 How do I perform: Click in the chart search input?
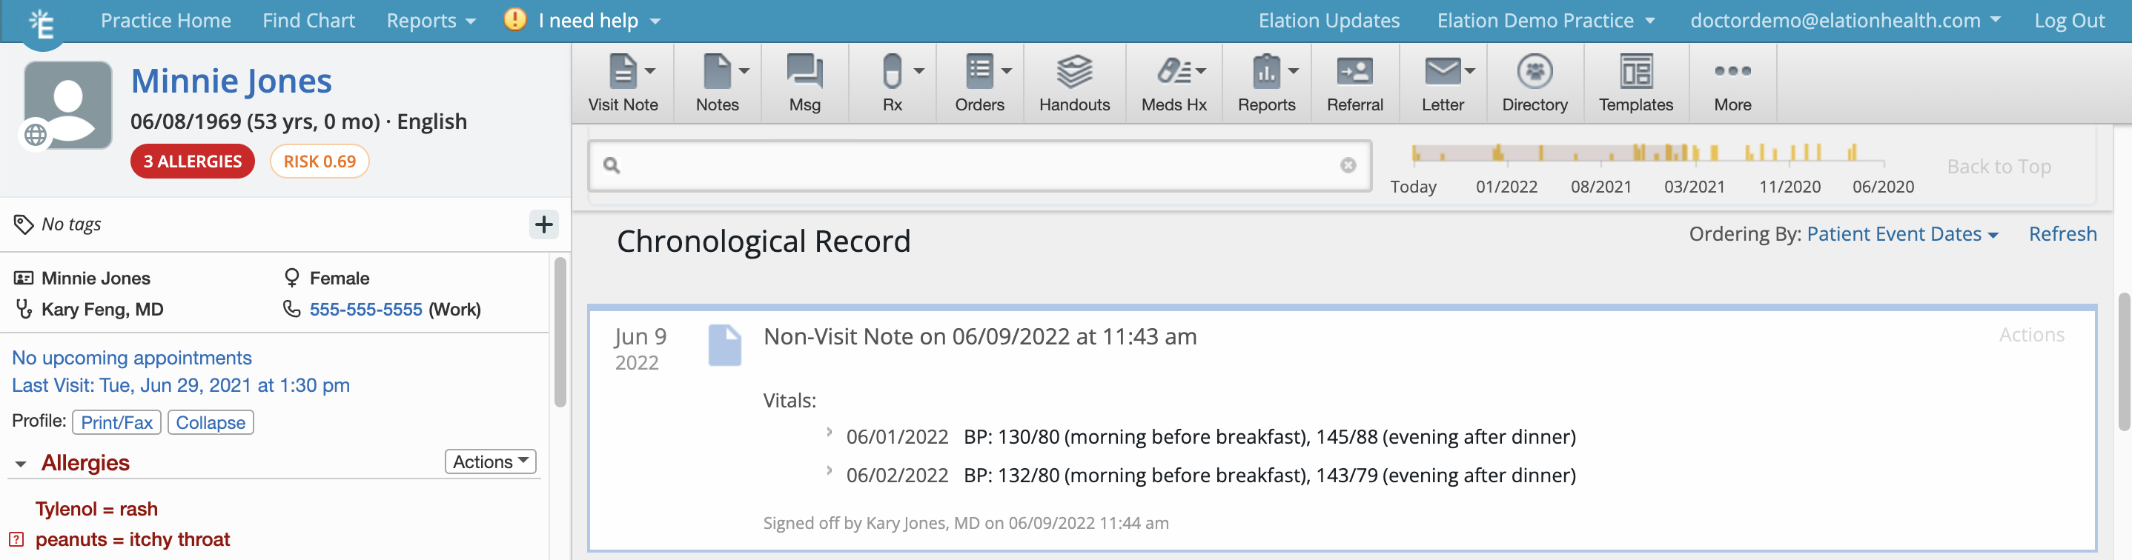979,165
